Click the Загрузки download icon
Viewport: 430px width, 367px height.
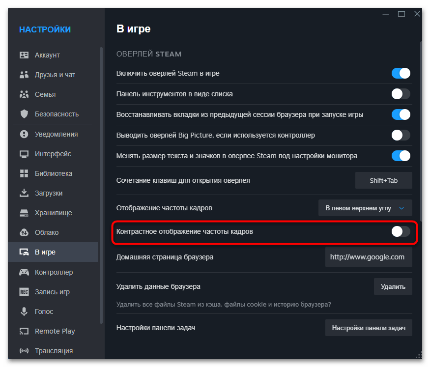pos(24,193)
